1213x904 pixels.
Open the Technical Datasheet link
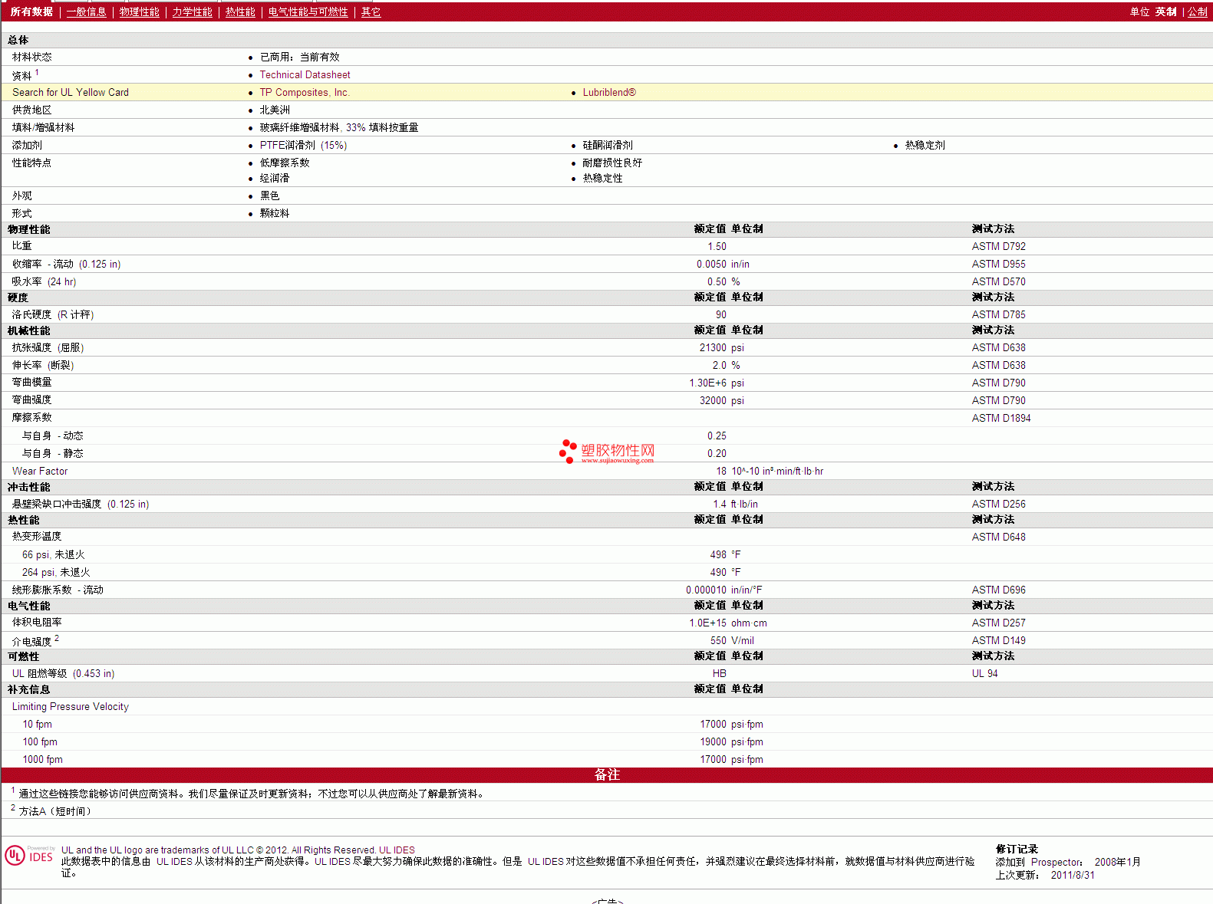coord(305,75)
